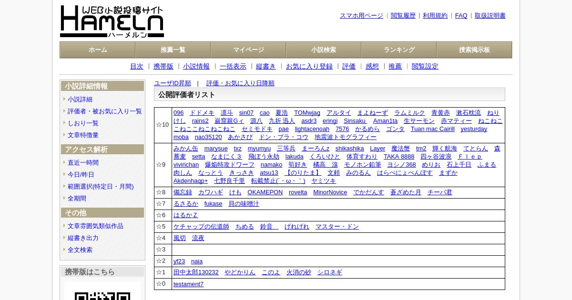Open 評価者・被お気に入り一覧 sidebar link
The width and height of the screenshot is (572, 300).
tap(105, 111)
